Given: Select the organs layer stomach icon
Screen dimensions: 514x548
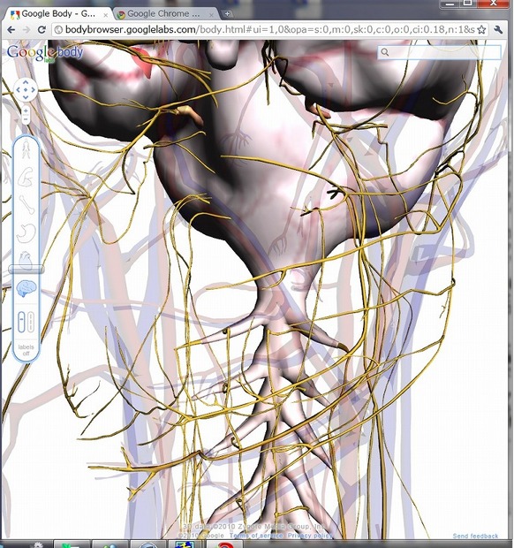Looking at the screenshot, I should click(26, 233).
